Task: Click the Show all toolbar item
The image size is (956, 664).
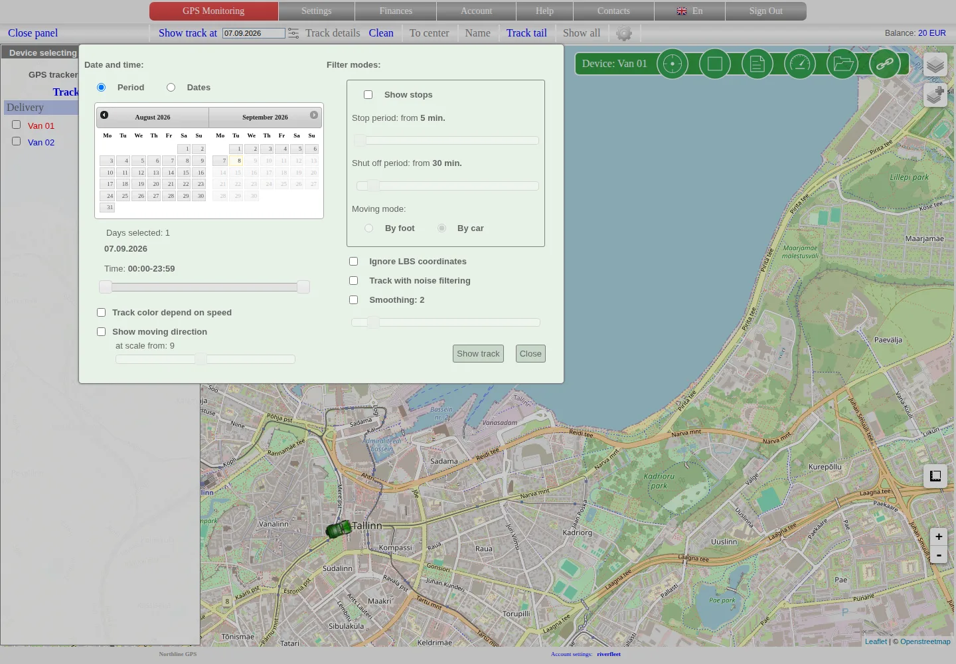Action: (x=582, y=33)
